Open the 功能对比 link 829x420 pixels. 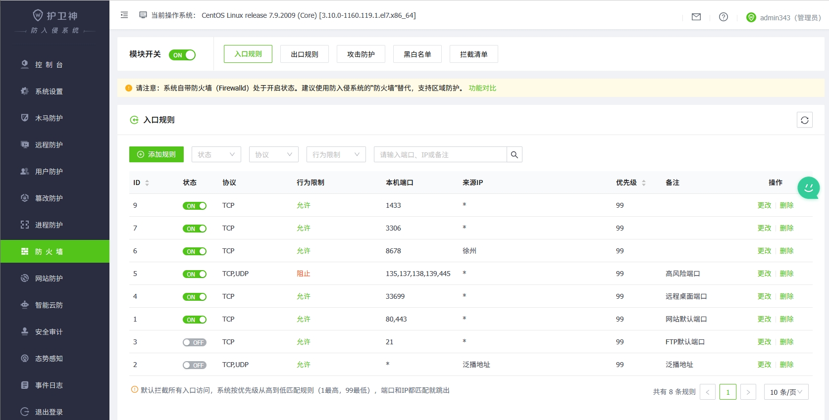click(x=482, y=88)
